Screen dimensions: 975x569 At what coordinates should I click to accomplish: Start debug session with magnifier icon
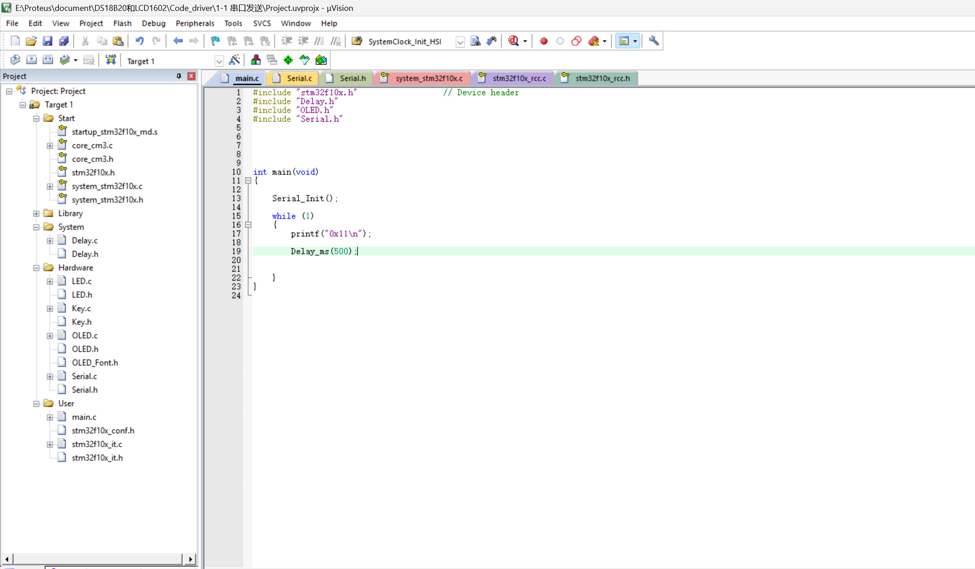click(513, 41)
